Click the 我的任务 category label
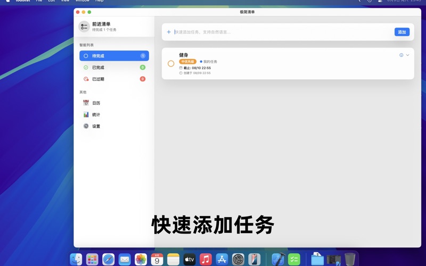Screen dimensions: 426x266 point(209,62)
